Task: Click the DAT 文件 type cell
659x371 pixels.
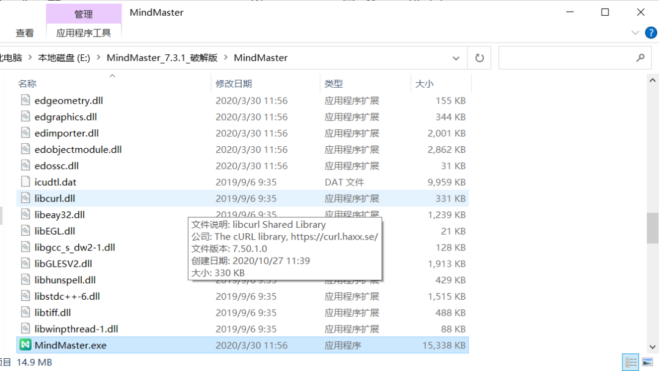Action: point(344,182)
